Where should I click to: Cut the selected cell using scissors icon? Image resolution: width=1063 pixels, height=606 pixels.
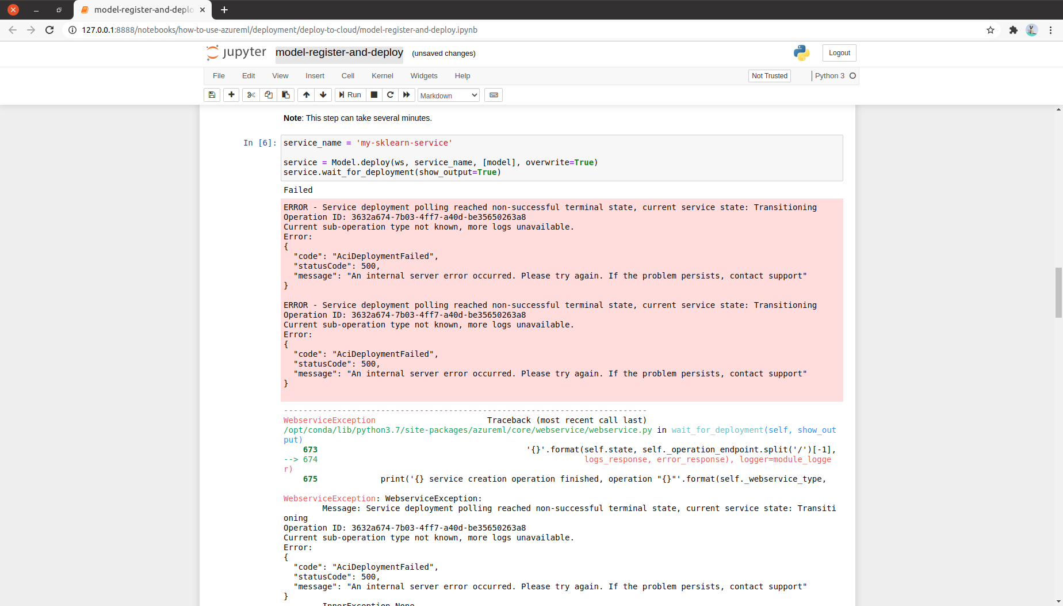tap(250, 95)
